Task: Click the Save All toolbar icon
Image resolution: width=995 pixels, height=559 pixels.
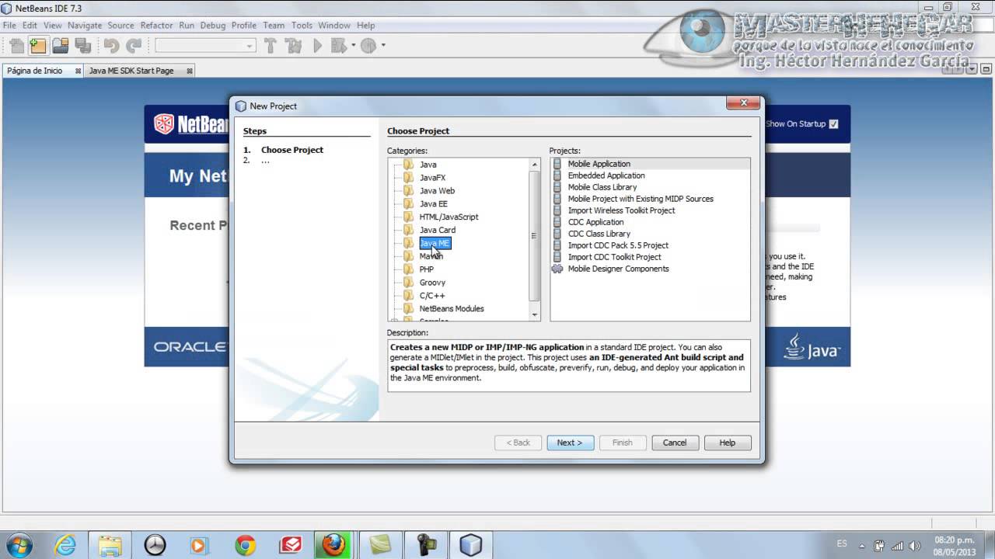Action: tap(82, 46)
